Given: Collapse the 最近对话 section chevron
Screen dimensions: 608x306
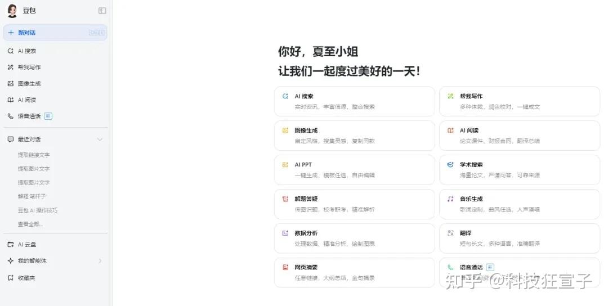Looking at the screenshot, I should (x=100, y=139).
